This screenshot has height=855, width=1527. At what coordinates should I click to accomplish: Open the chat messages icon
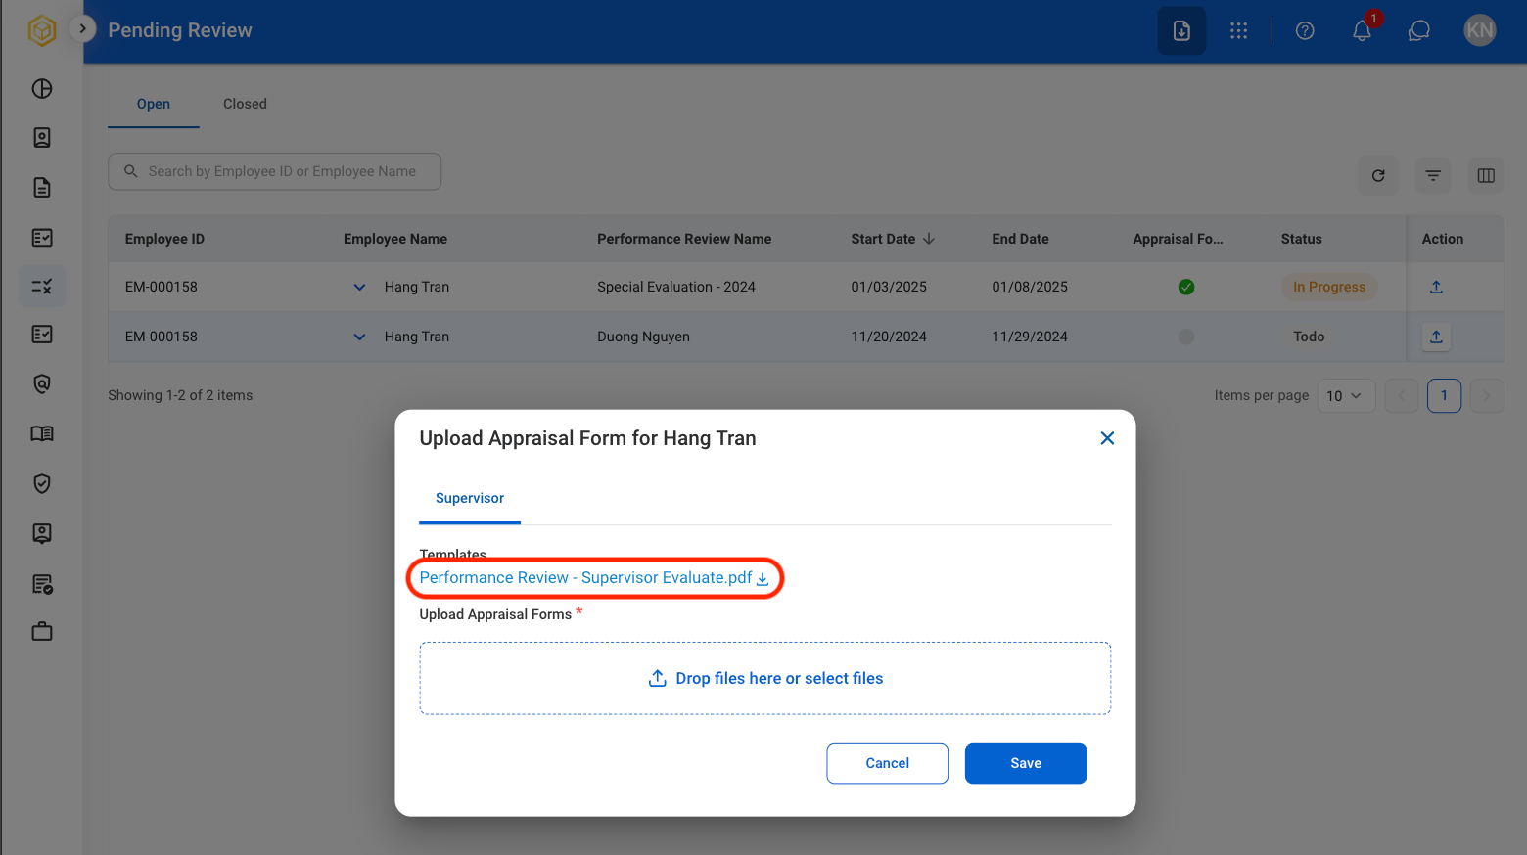1419,30
